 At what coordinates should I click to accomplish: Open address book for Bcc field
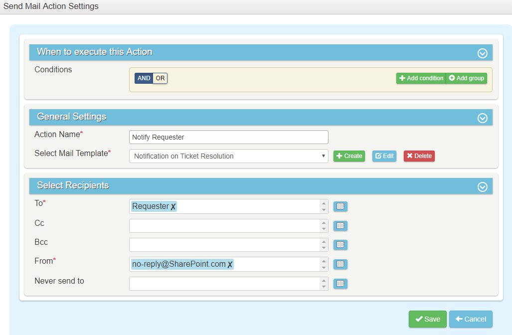point(340,245)
